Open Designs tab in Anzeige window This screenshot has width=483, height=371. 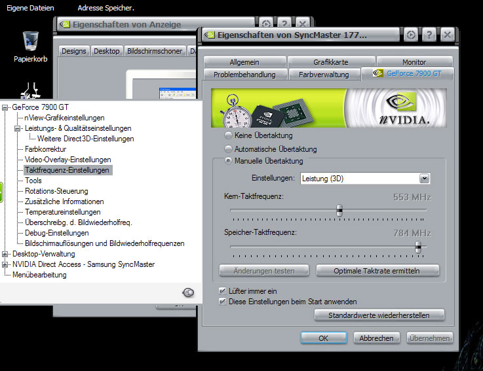pos(74,51)
